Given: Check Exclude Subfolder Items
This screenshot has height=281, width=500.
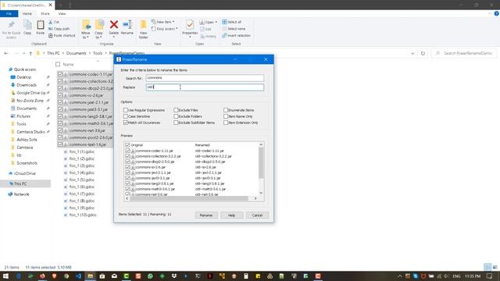Looking at the screenshot, I should (x=176, y=123).
